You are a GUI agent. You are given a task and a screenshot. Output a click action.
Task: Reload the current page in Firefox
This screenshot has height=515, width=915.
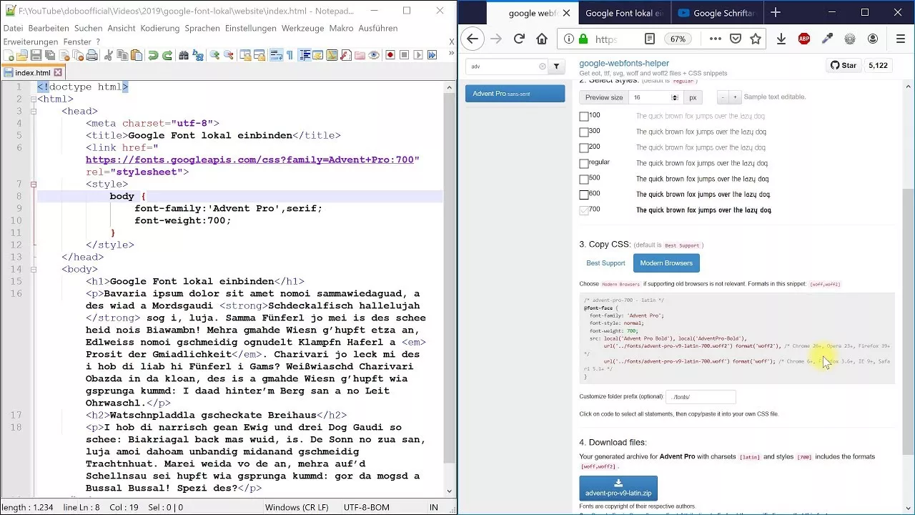[x=519, y=39]
